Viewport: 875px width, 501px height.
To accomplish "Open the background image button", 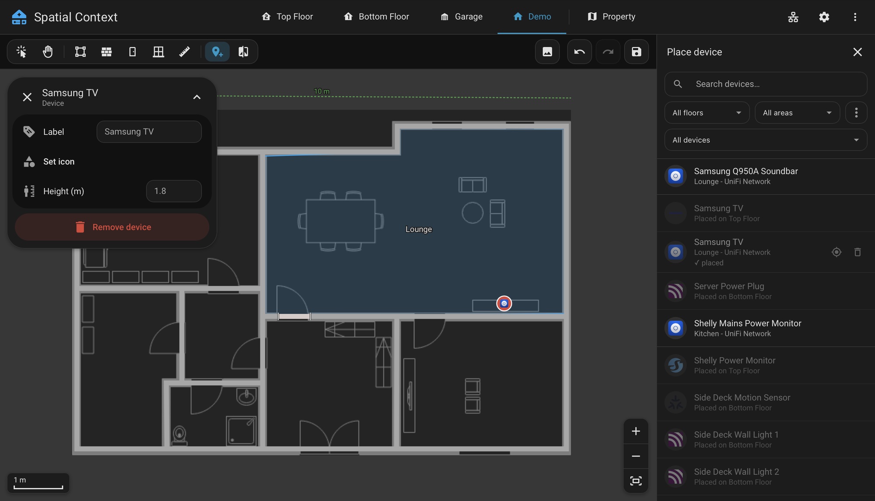I will (547, 52).
